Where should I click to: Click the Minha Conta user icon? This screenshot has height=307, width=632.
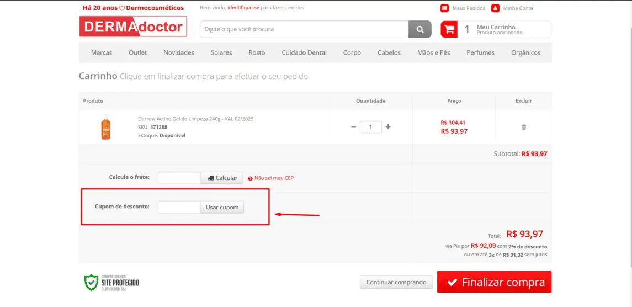click(495, 8)
